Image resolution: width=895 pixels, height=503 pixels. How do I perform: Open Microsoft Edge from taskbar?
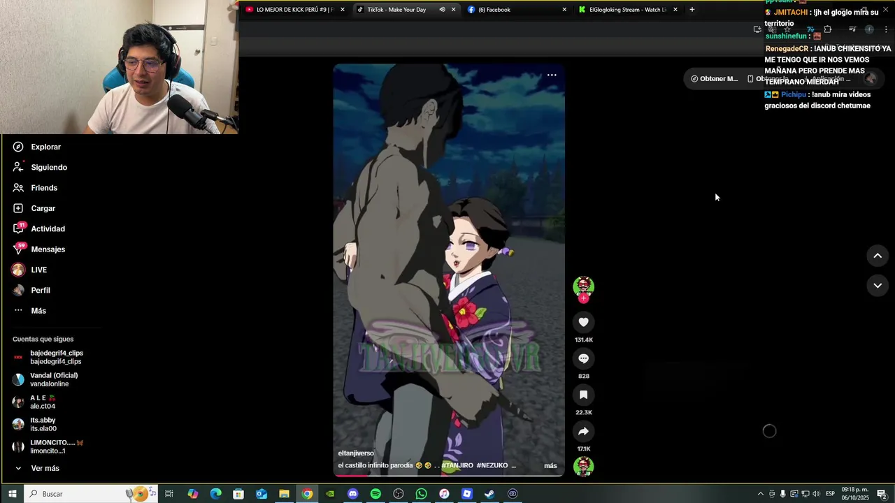click(215, 494)
